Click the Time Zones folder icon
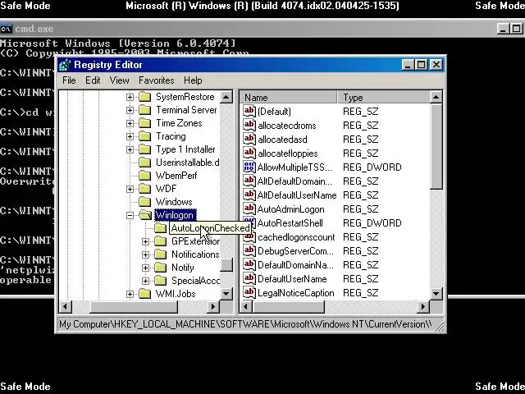The image size is (525, 394). pos(144,123)
